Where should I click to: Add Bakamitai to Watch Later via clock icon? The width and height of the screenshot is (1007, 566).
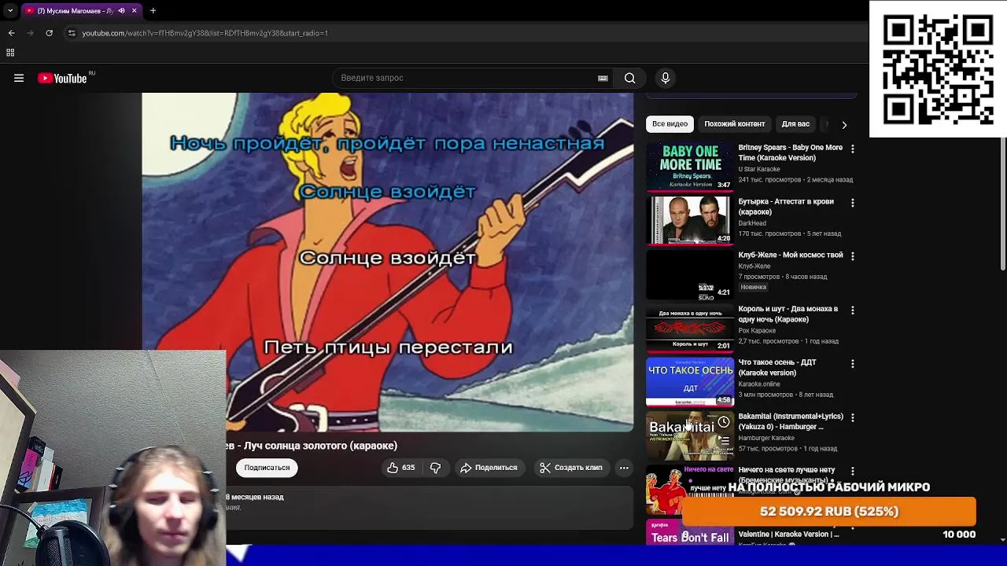[x=724, y=422]
